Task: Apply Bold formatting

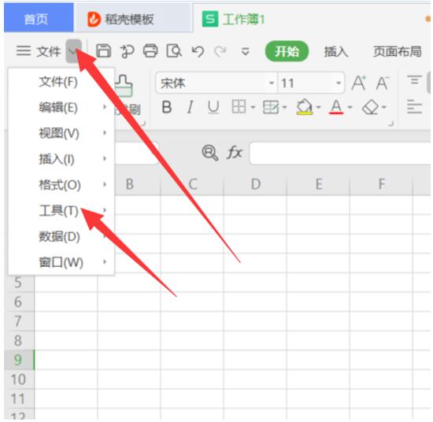Action: click(x=167, y=107)
